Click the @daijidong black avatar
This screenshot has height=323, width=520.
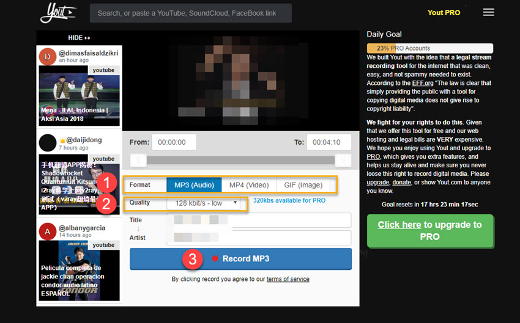48,143
